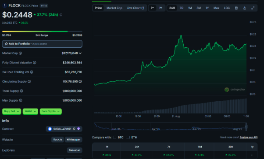Open the Buy / Sell dropdown

tap(11, 111)
